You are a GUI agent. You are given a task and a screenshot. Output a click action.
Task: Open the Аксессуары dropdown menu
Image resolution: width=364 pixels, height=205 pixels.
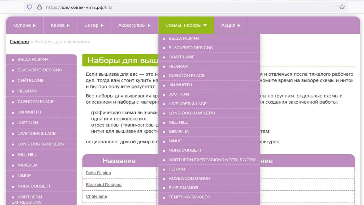(135, 25)
